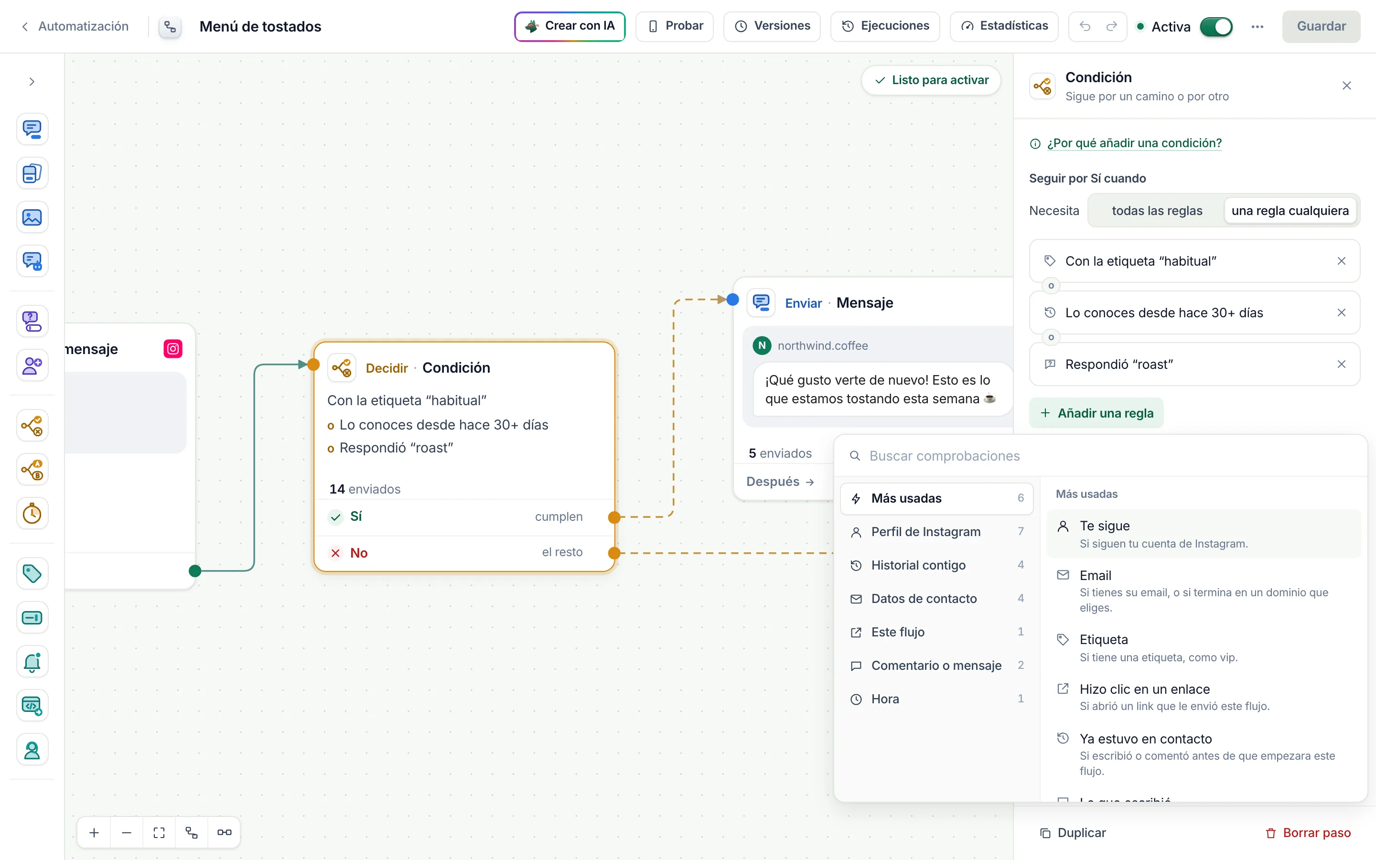Open the 'Historial contigo' category
Image resolution: width=1376 pixels, height=860 pixels.
pos(936,565)
